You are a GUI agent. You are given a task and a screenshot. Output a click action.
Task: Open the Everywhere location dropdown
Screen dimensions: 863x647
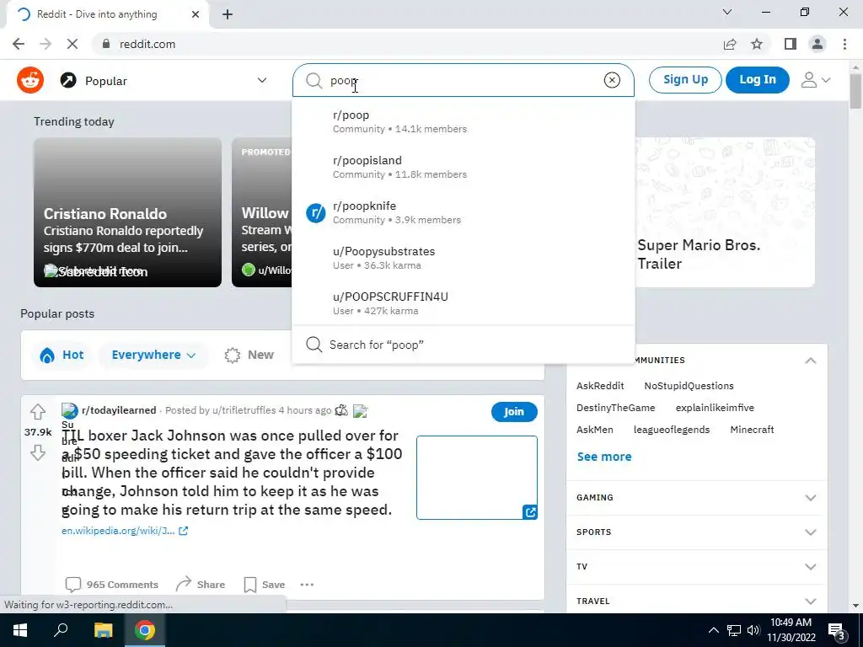[x=153, y=355]
